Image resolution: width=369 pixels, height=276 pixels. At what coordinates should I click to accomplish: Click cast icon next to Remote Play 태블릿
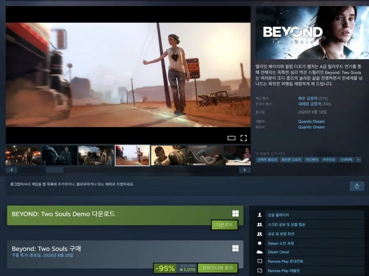[x=260, y=271]
